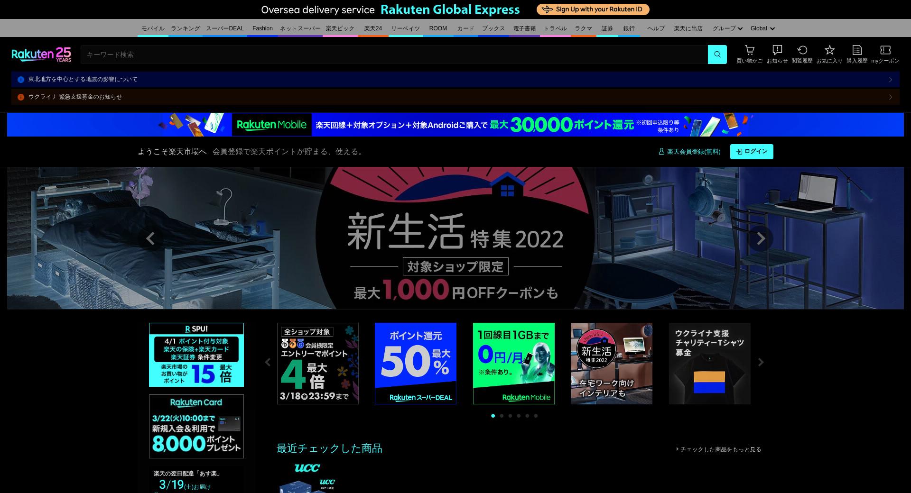Open the 1回線目1GBまで 0円/月 Rakuten Mobile card
Viewport: 911px width, 493px height.
pyautogui.click(x=514, y=364)
